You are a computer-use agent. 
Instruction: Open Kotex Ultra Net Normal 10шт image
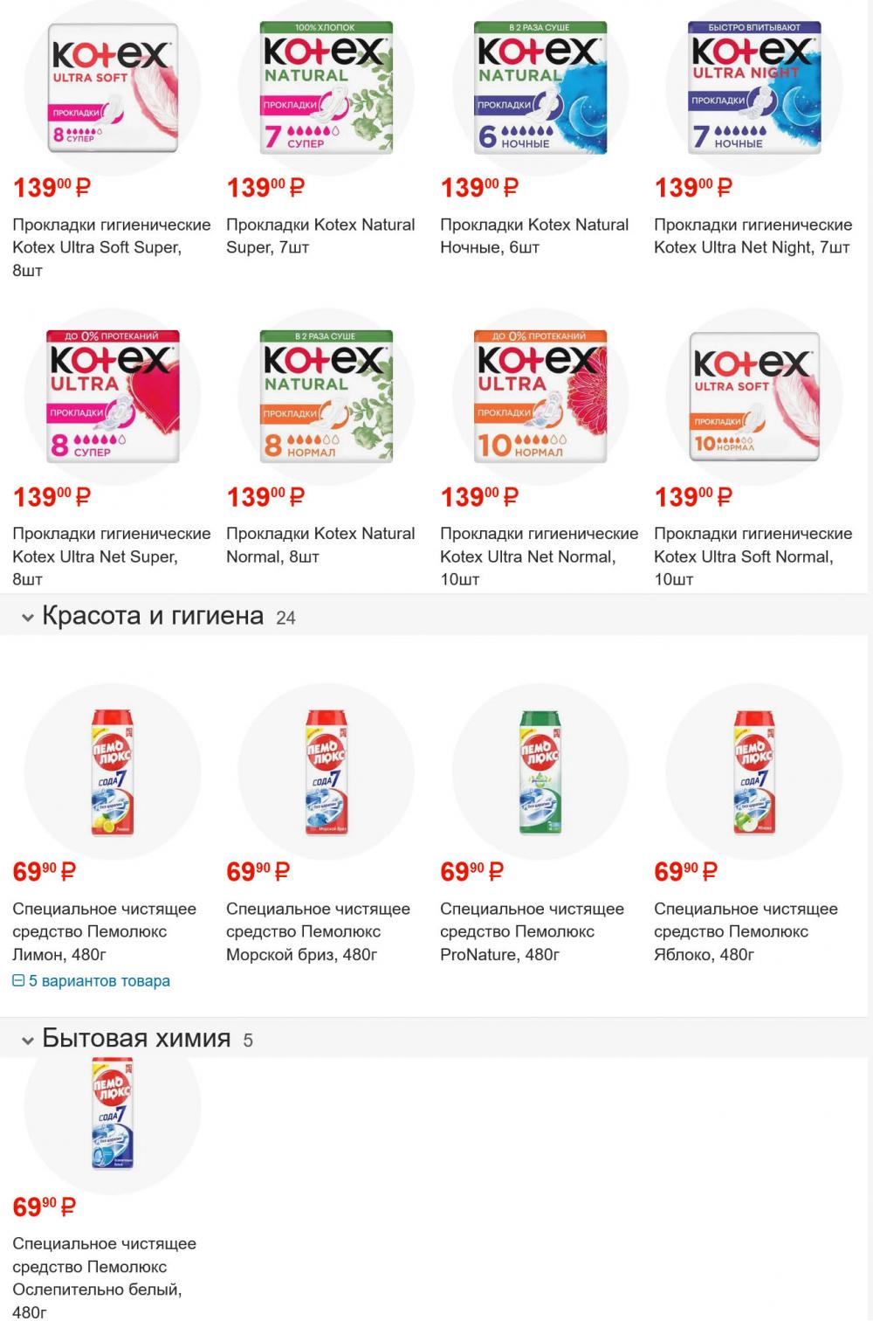tap(540, 397)
